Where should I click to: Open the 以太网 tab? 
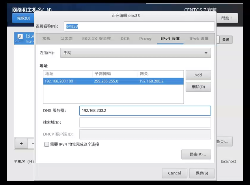click(x=67, y=39)
